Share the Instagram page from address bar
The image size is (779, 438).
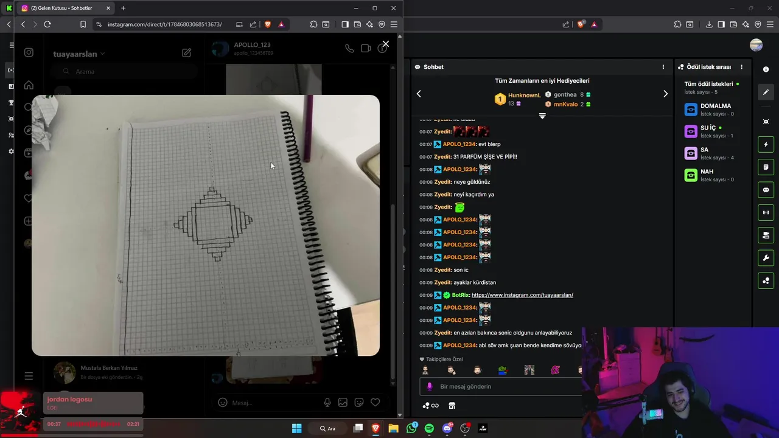[253, 24]
